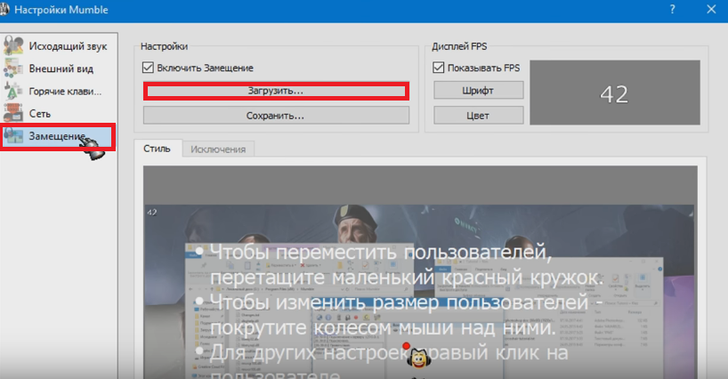Click the Mumble app icon in title bar

pyautogui.click(x=4, y=9)
